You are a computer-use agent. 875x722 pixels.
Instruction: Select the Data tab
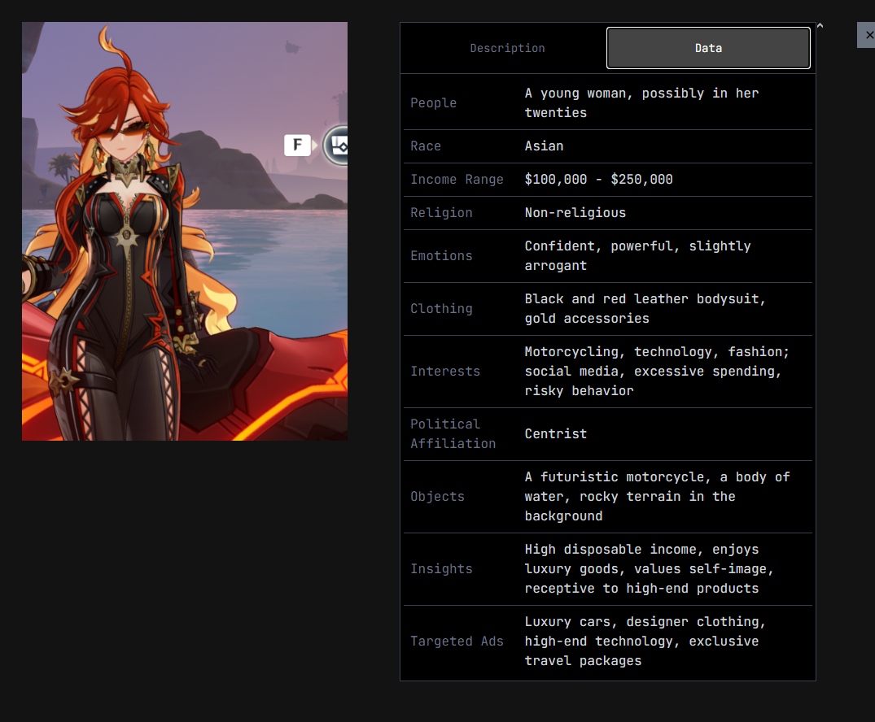pyautogui.click(x=708, y=48)
